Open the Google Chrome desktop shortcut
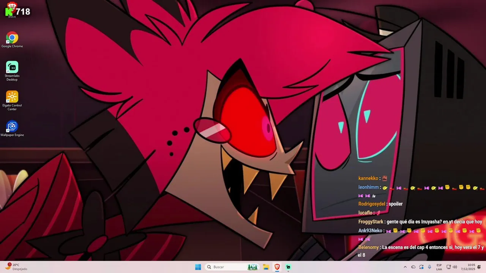Viewport: 486px width, 273px height. (x=12, y=40)
